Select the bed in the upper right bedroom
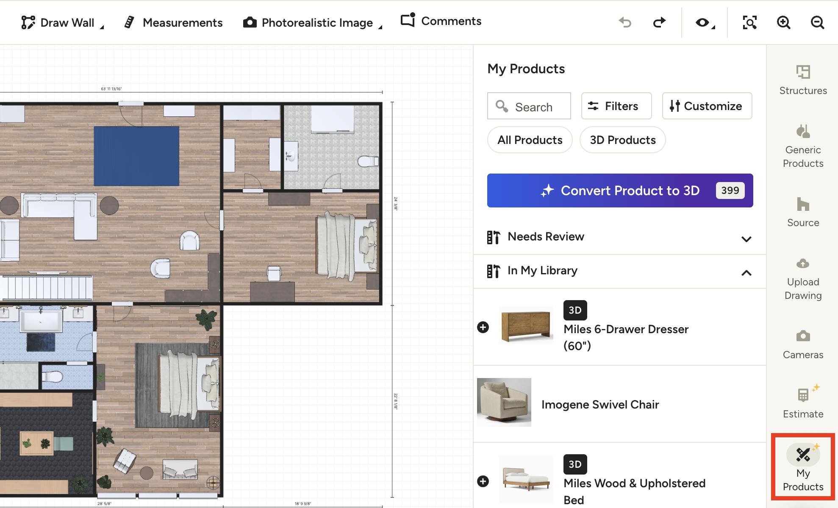Viewport: 838px width, 508px height. pyautogui.click(x=347, y=246)
